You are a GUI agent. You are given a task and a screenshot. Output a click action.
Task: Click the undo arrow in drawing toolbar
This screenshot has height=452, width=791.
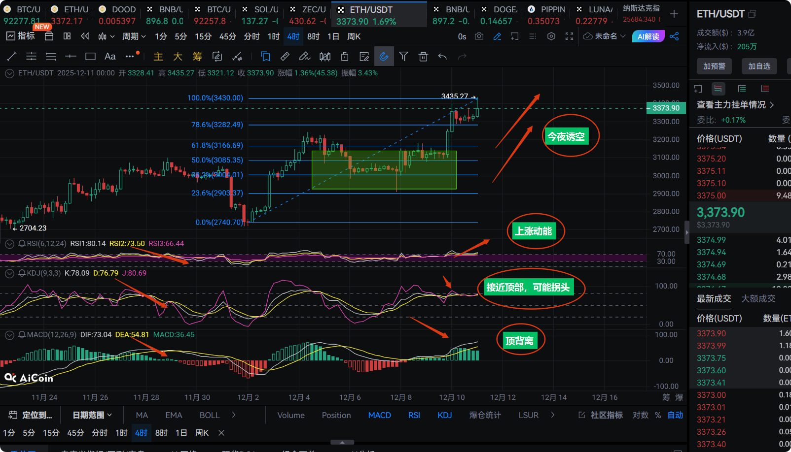click(x=442, y=57)
